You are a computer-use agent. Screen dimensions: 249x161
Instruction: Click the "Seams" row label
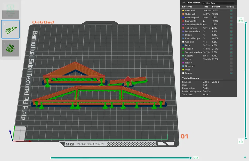click(x=188, y=73)
